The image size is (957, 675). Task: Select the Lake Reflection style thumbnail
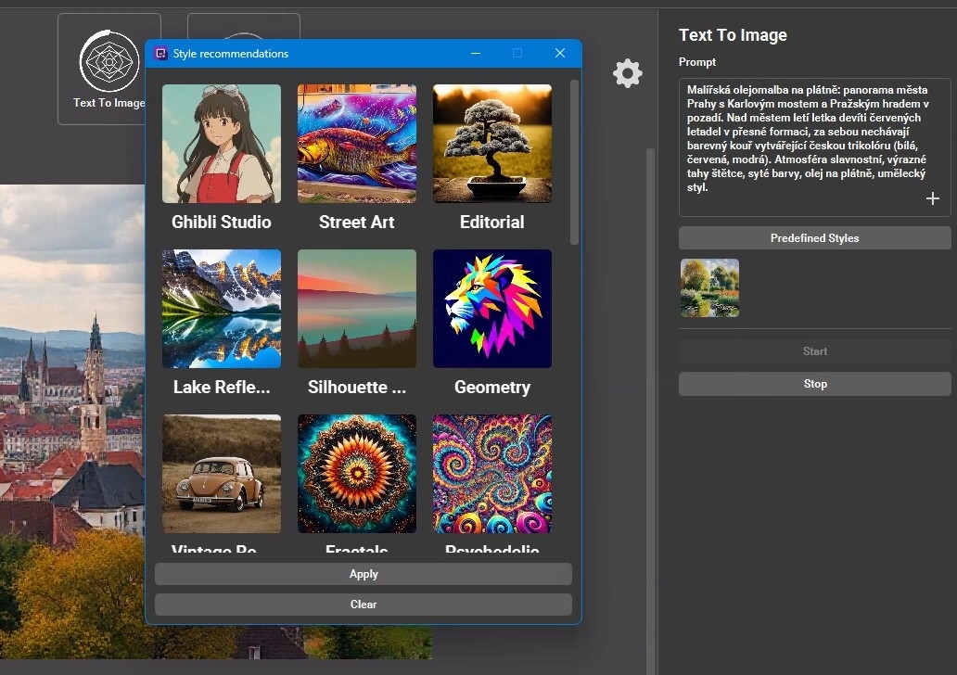[x=222, y=309]
